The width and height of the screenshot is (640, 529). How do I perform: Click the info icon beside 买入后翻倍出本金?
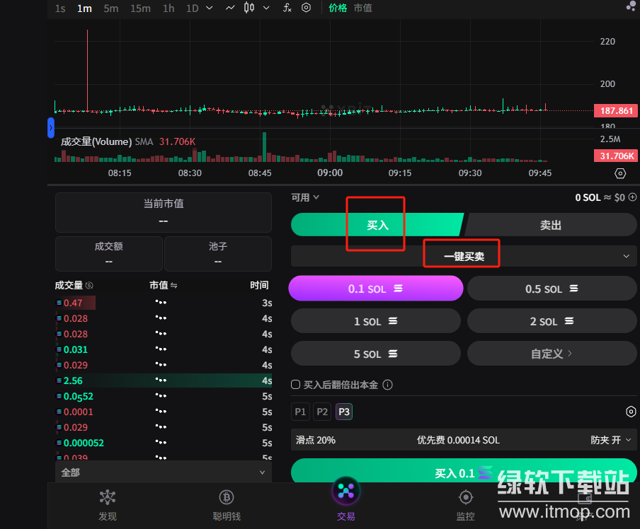[387, 385]
